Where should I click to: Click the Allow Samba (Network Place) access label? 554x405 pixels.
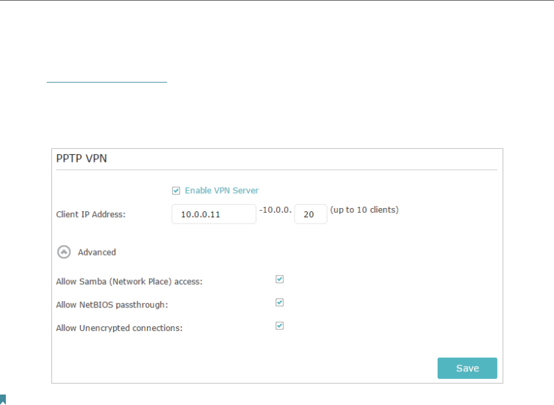pyautogui.click(x=129, y=281)
